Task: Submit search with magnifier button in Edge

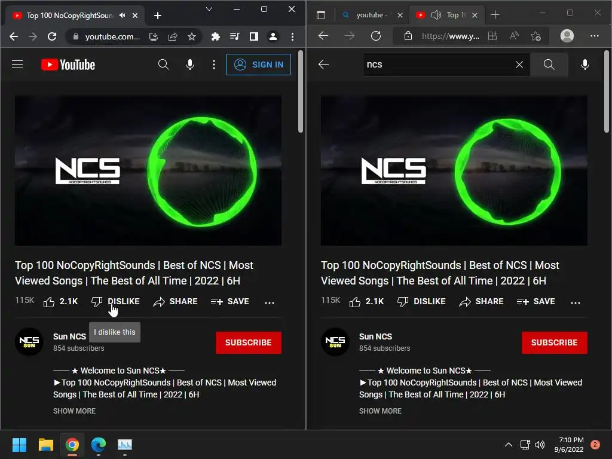Action: (549, 65)
